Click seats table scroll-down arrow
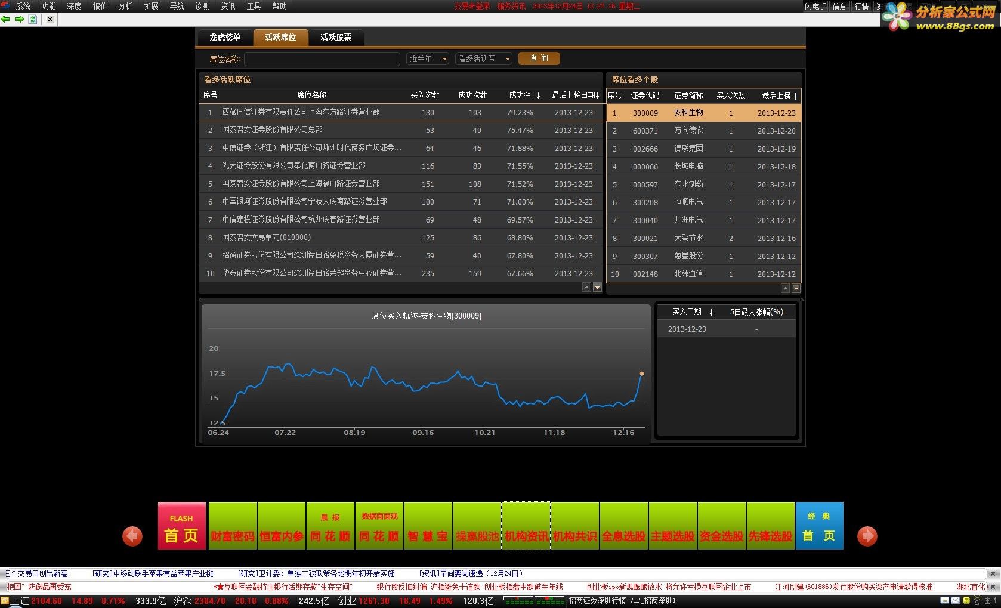Image resolution: width=1001 pixels, height=608 pixels. (597, 288)
